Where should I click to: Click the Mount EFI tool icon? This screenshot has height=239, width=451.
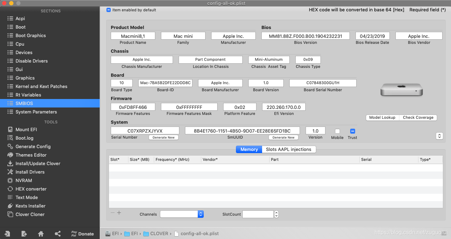tap(10, 129)
